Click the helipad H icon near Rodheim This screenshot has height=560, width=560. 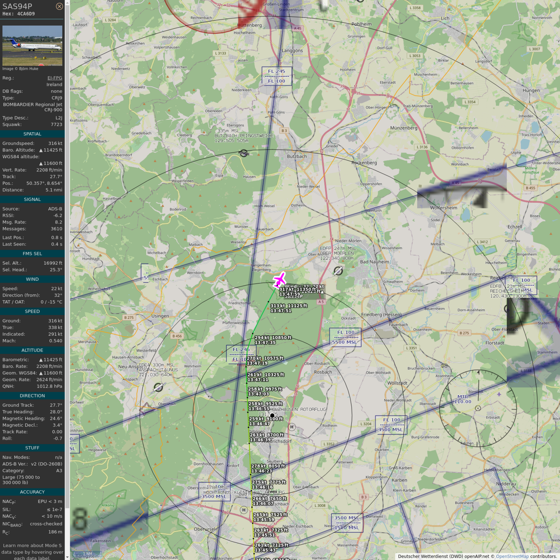pos(292,427)
